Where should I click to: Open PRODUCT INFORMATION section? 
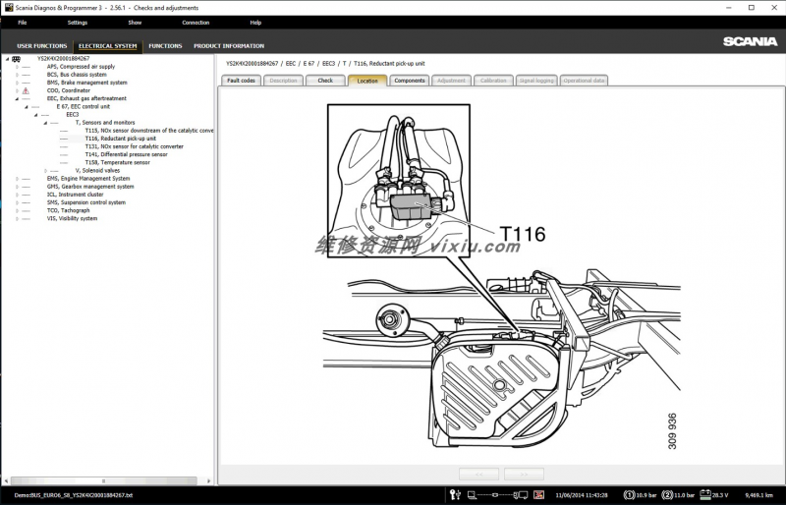(x=229, y=45)
